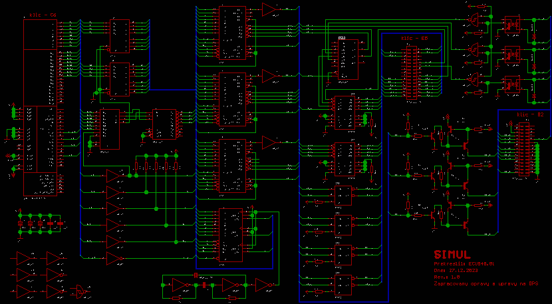Image resolution: width=552 pixels, height=304 pixels.
Task: Select the logic gate symbol at bottom left
Action: click(x=82, y=291)
